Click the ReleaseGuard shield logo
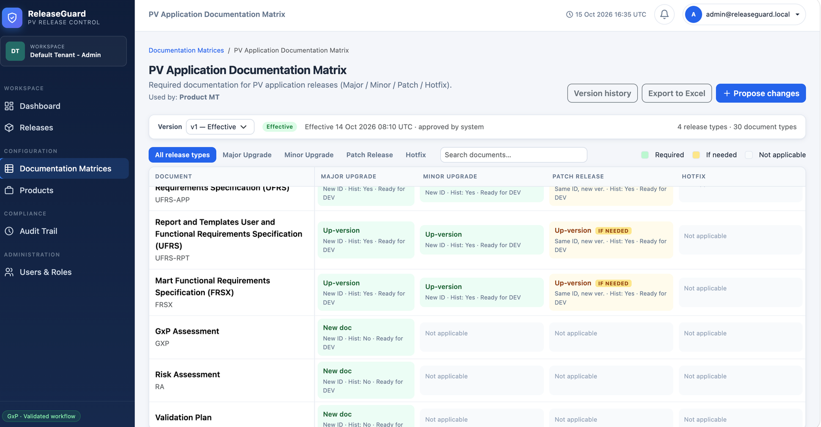The width and height of the screenshot is (821, 427). 12,17
